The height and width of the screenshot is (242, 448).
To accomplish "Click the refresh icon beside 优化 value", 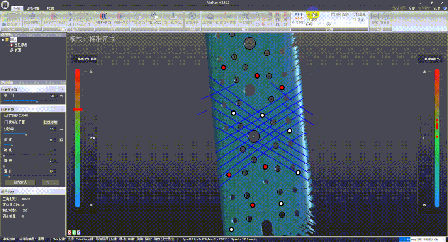I will 61,140.
